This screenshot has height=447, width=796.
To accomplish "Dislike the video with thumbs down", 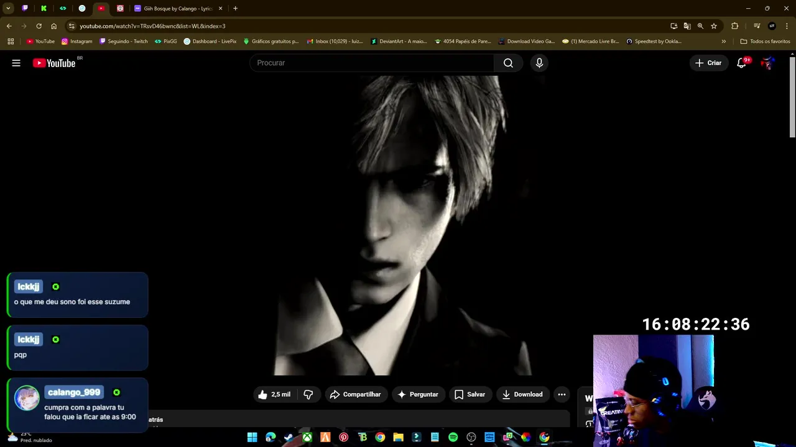I will coord(308,394).
